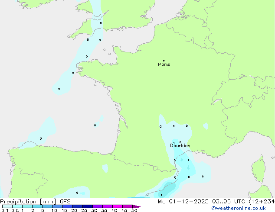Viewport: 275px width, 212px height.
Task: Click the '(12+234' forecast run text
Action: tap(262, 202)
